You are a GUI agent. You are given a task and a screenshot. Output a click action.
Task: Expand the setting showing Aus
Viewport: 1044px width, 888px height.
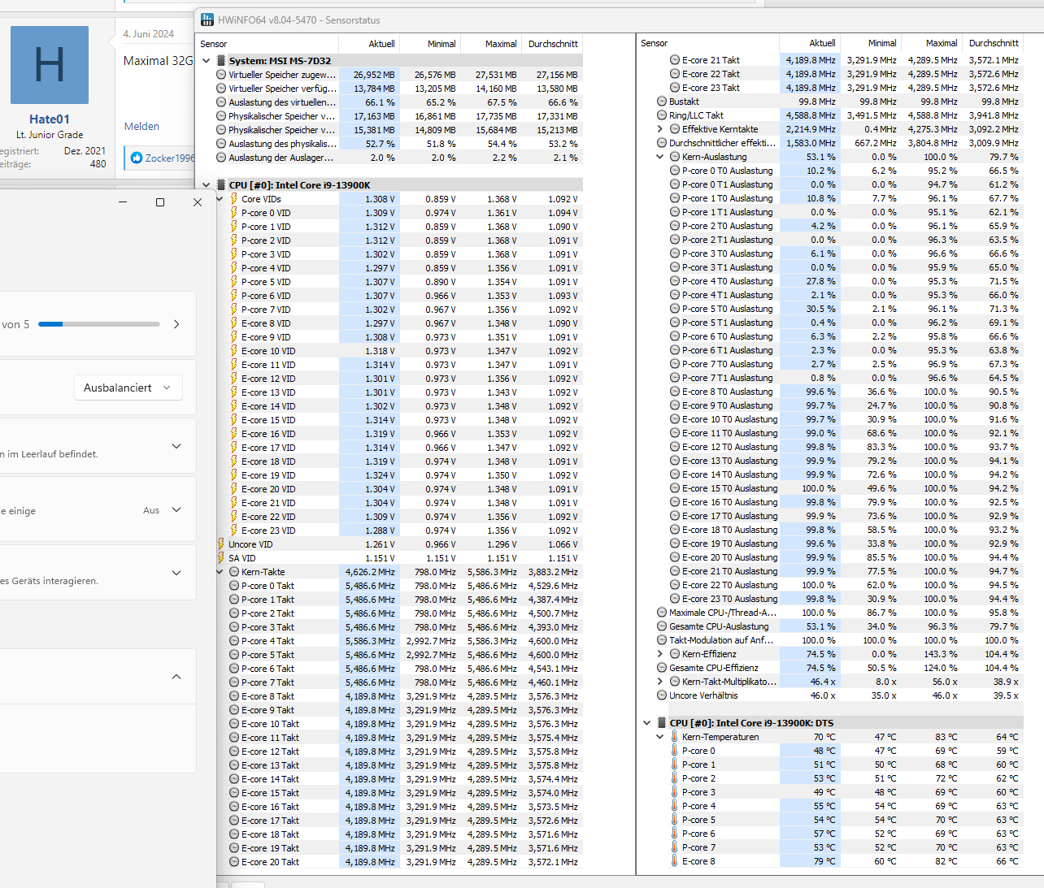click(x=176, y=509)
